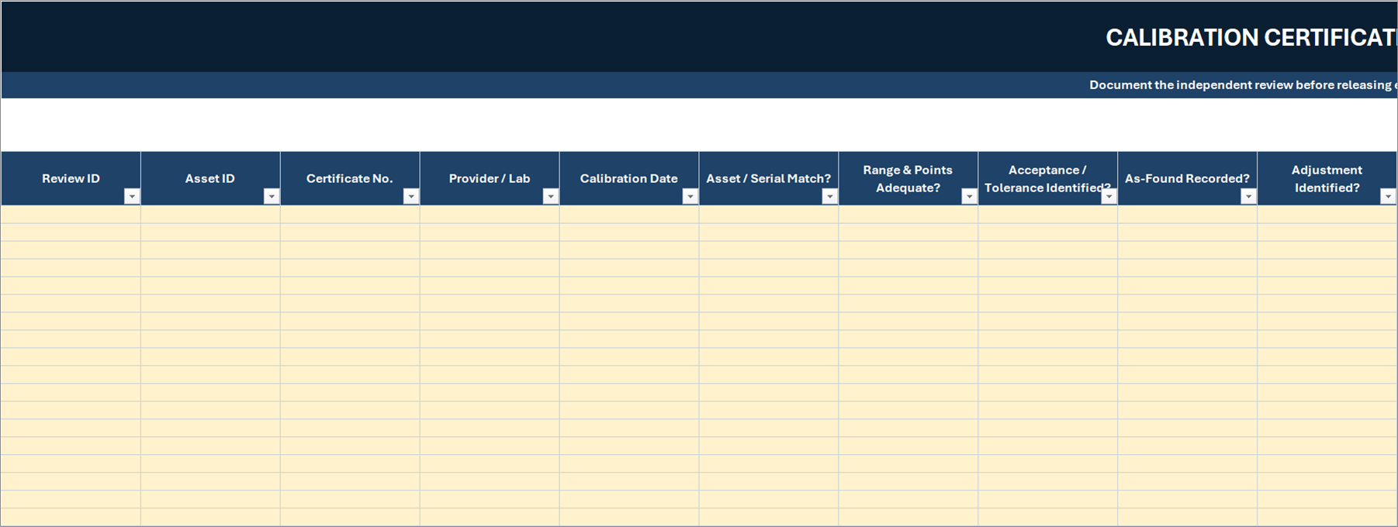Open the Asset ID filter dropdown
The height and width of the screenshot is (527, 1398).
click(x=272, y=197)
